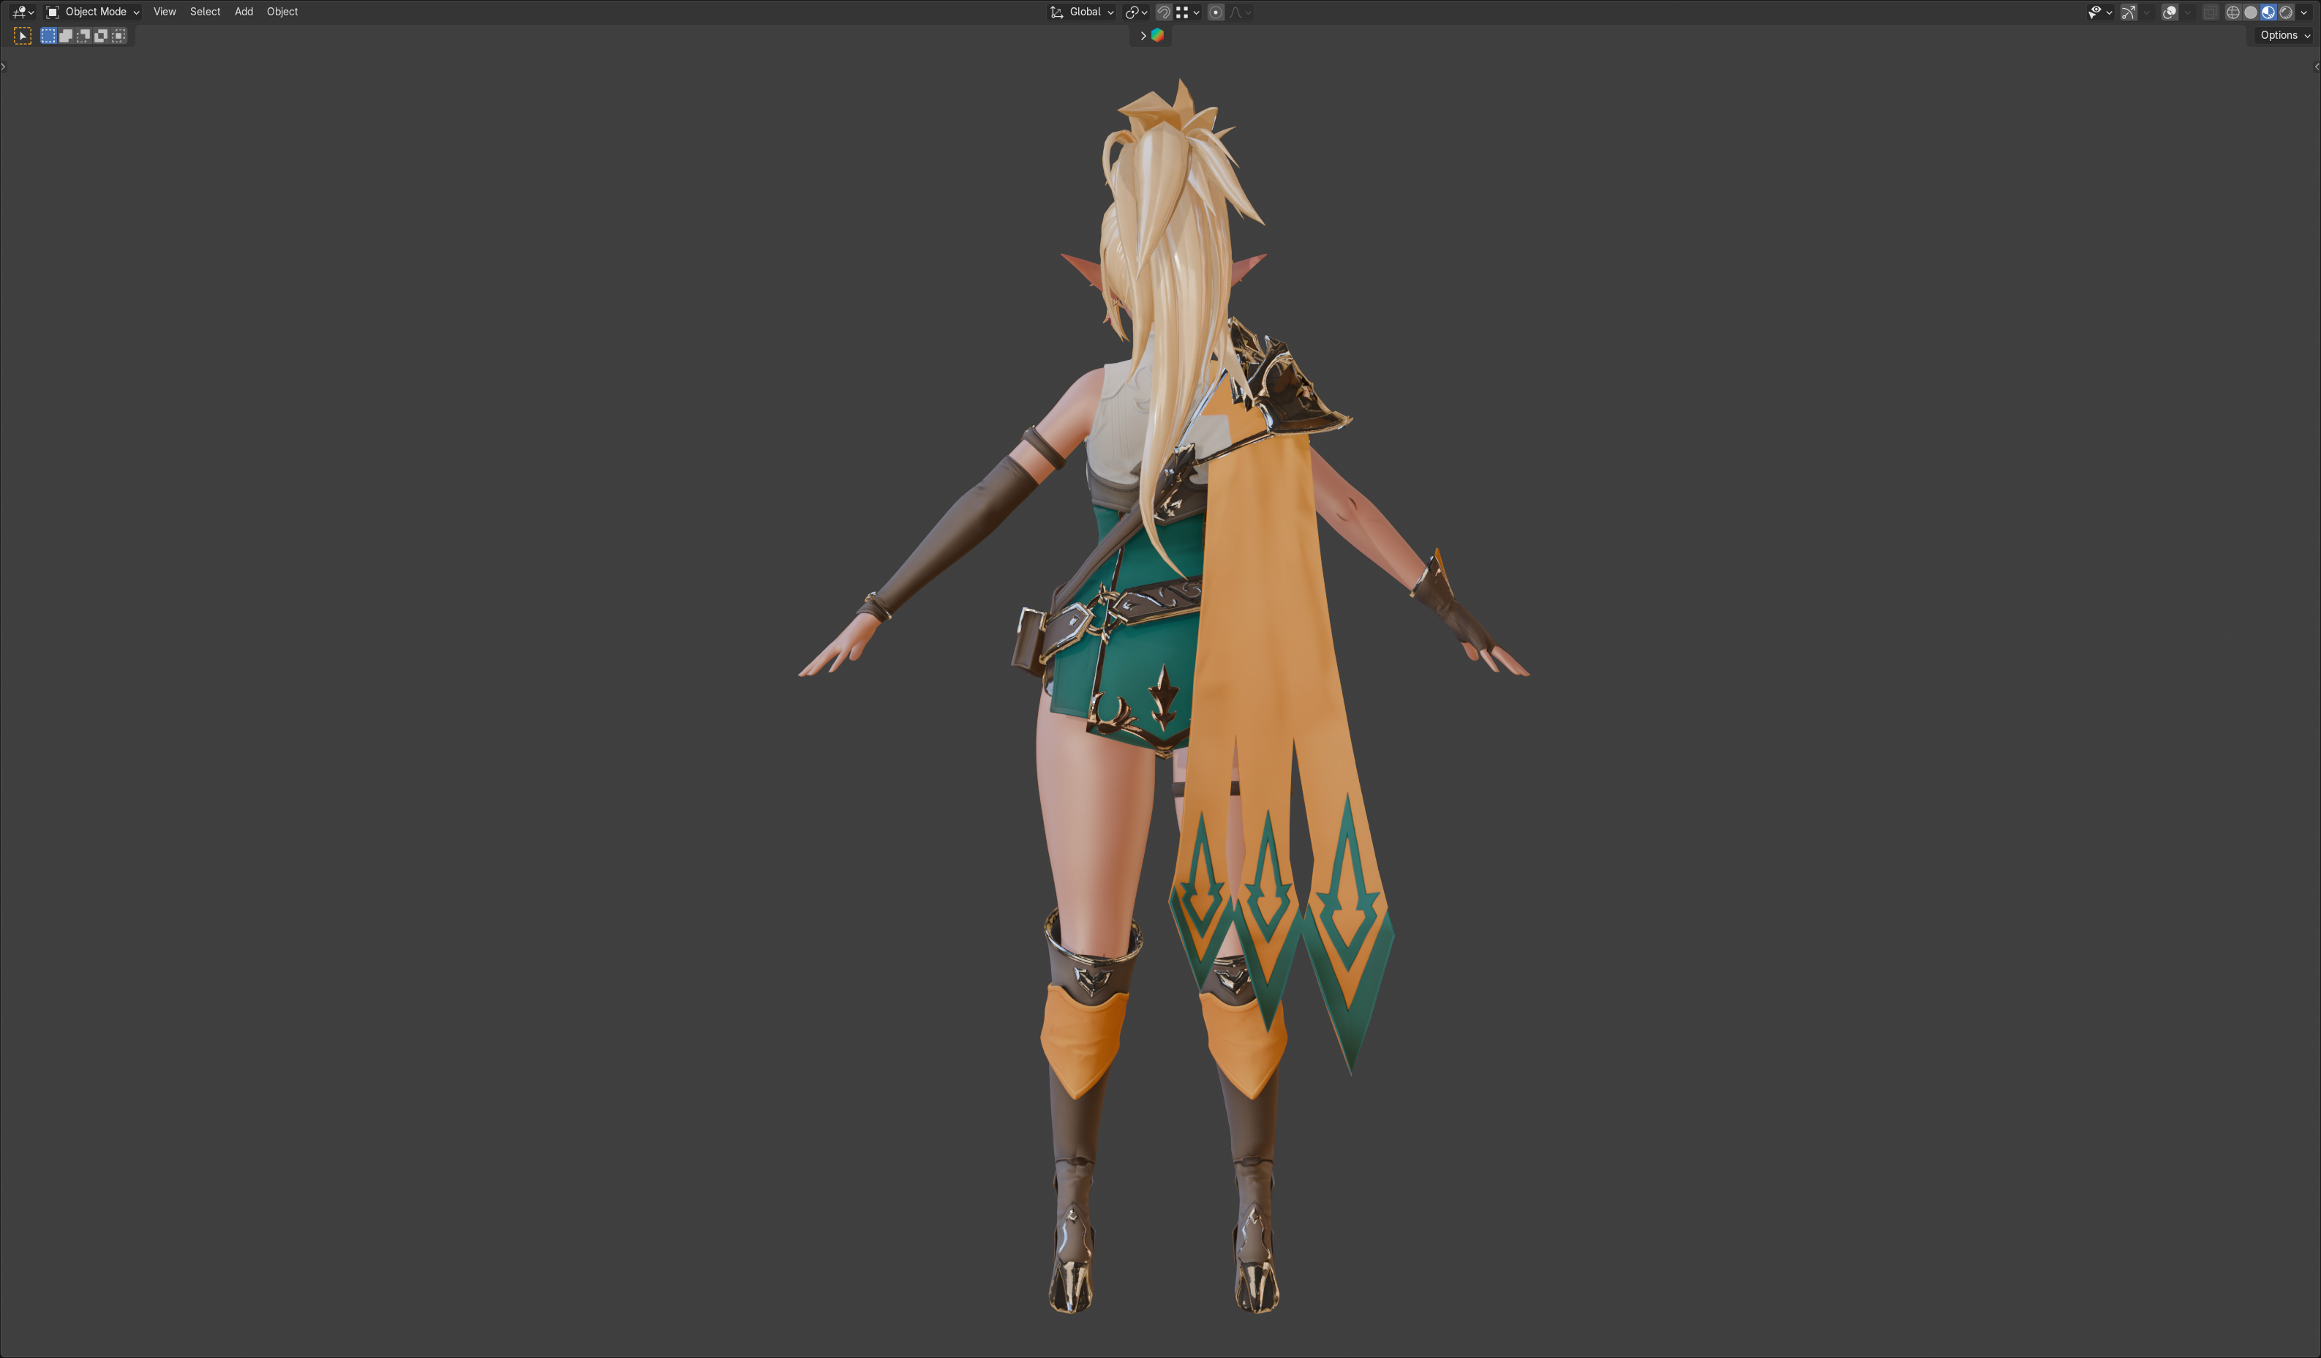The image size is (2321, 1358).
Task: Open the viewport shading options dropdown
Action: click(x=2304, y=12)
